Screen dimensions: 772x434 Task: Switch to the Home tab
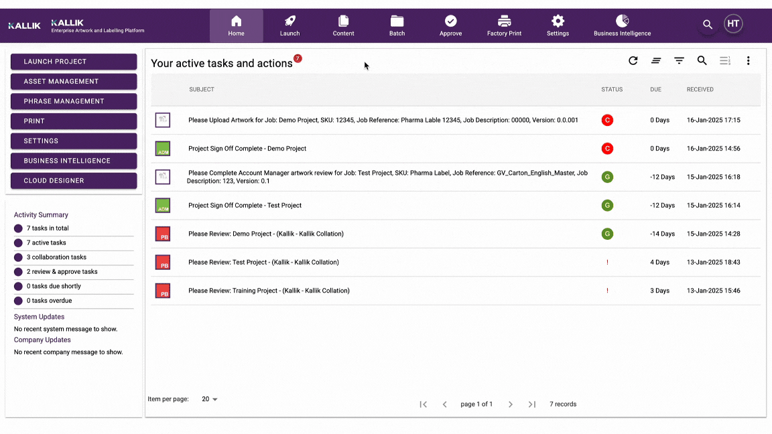point(236,25)
